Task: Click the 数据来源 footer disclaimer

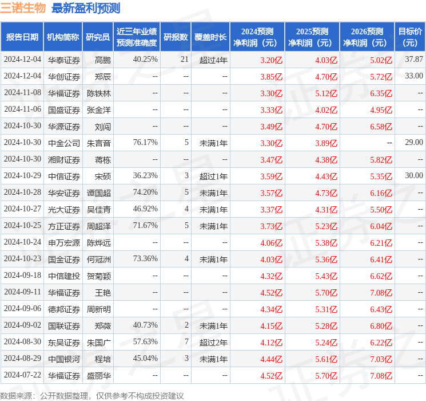Action: pos(92,395)
